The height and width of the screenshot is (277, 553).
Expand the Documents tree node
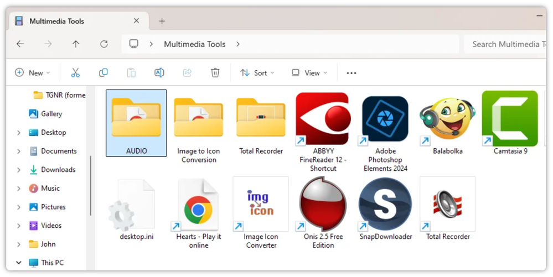pos(19,151)
